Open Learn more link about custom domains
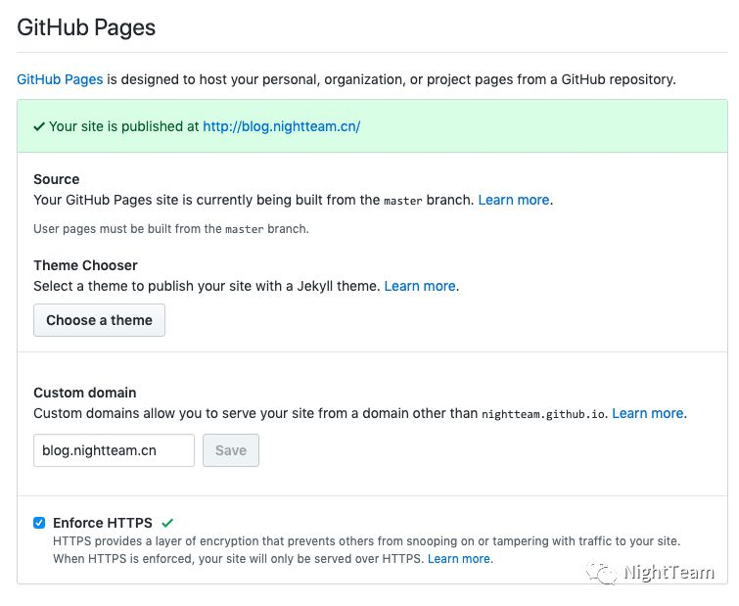The image size is (739, 606). pos(647,413)
